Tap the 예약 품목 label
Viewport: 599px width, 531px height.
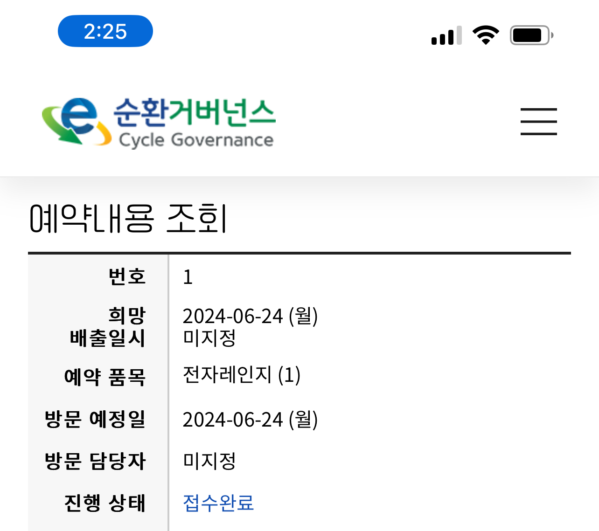105,377
